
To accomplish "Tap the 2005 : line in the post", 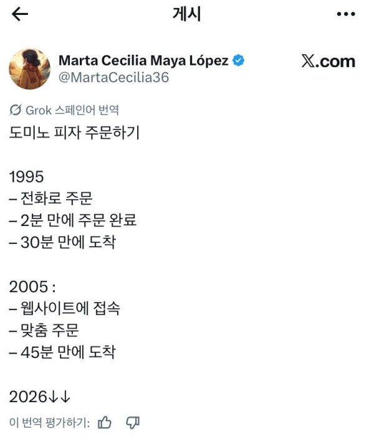I will click(x=32, y=287).
